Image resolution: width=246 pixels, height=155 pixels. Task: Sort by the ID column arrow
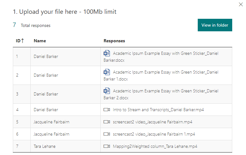pyautogui.click(x=23, y=41)
